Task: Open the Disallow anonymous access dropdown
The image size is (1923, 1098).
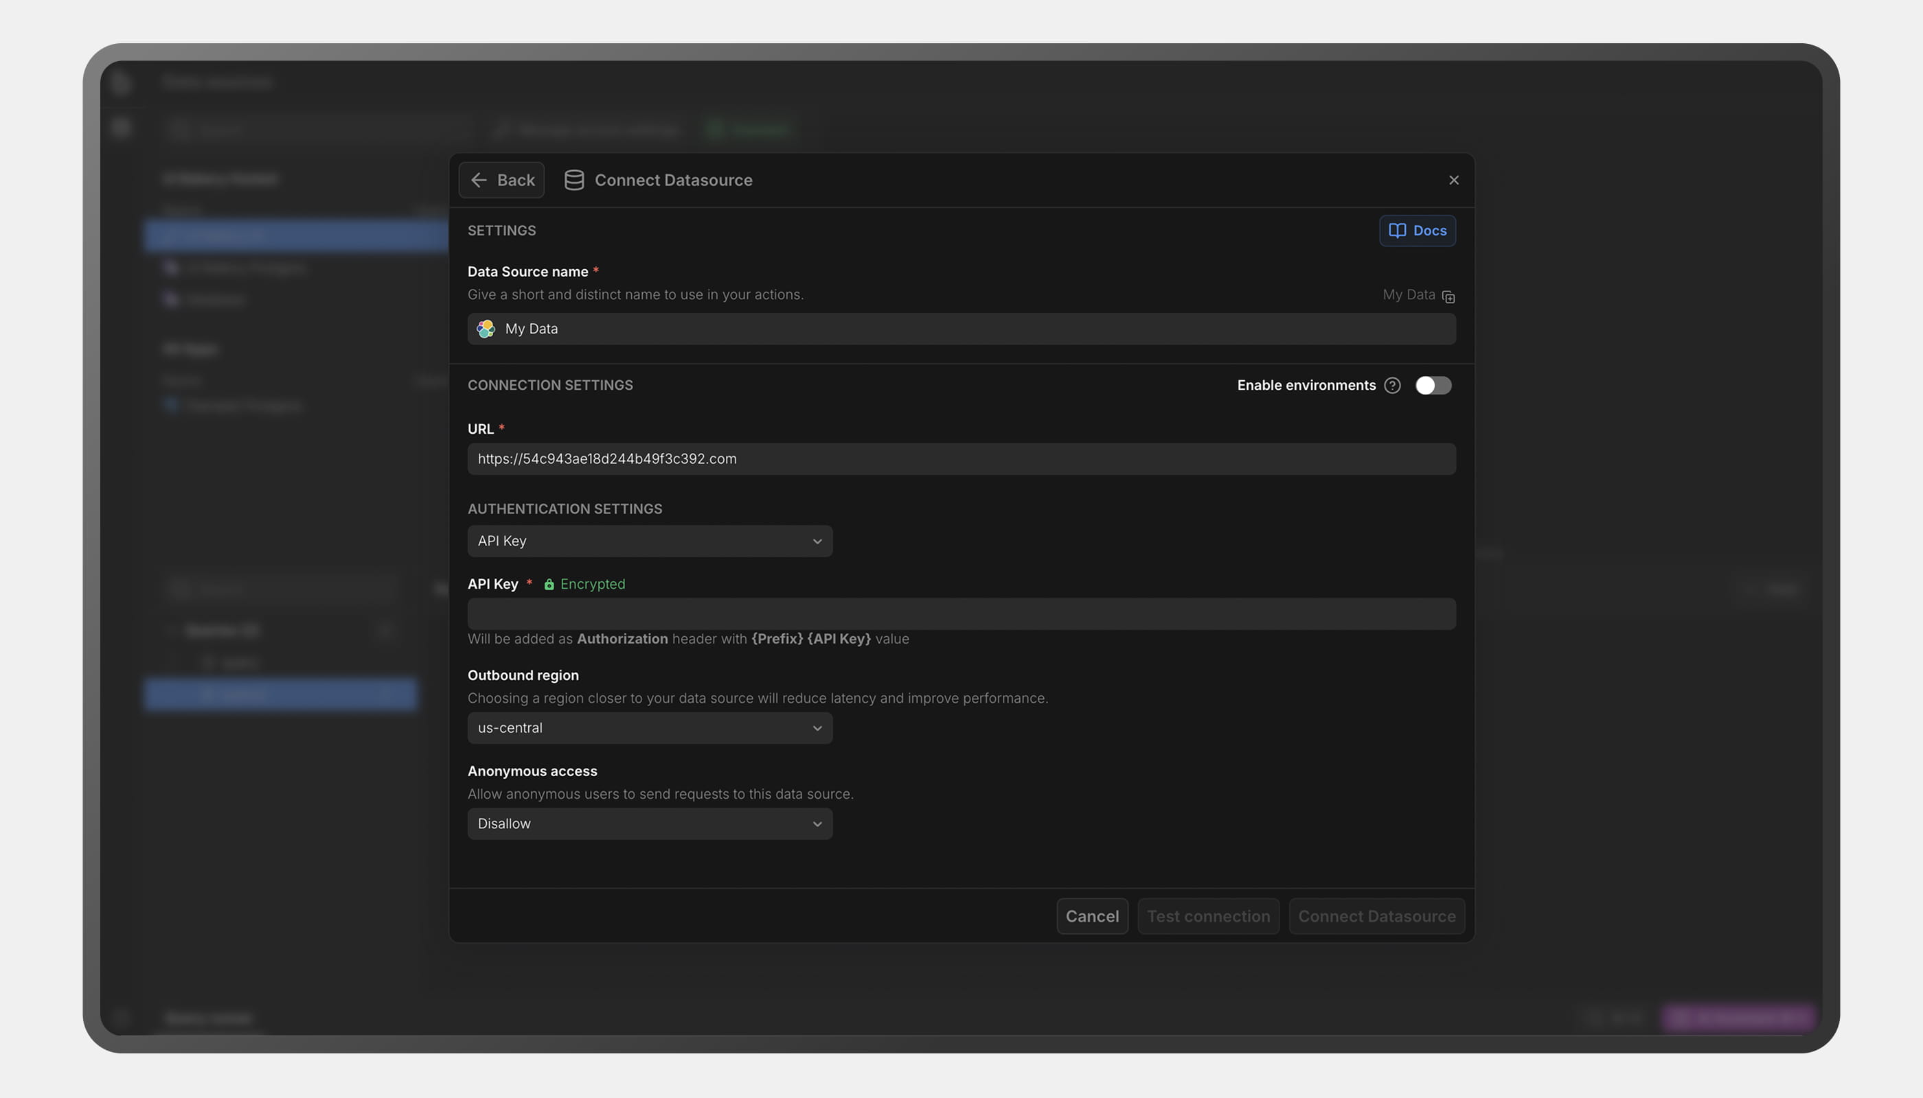Action: [x=650, y=824]
